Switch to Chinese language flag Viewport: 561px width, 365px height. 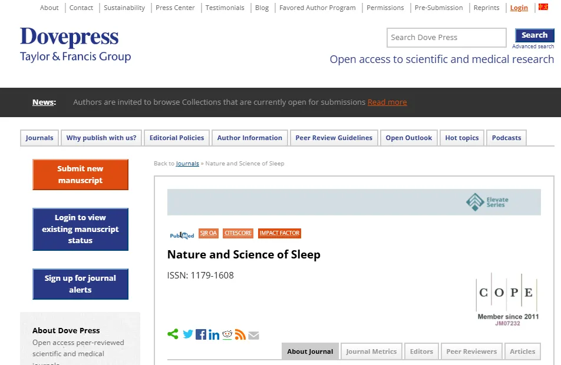[543, 7]
